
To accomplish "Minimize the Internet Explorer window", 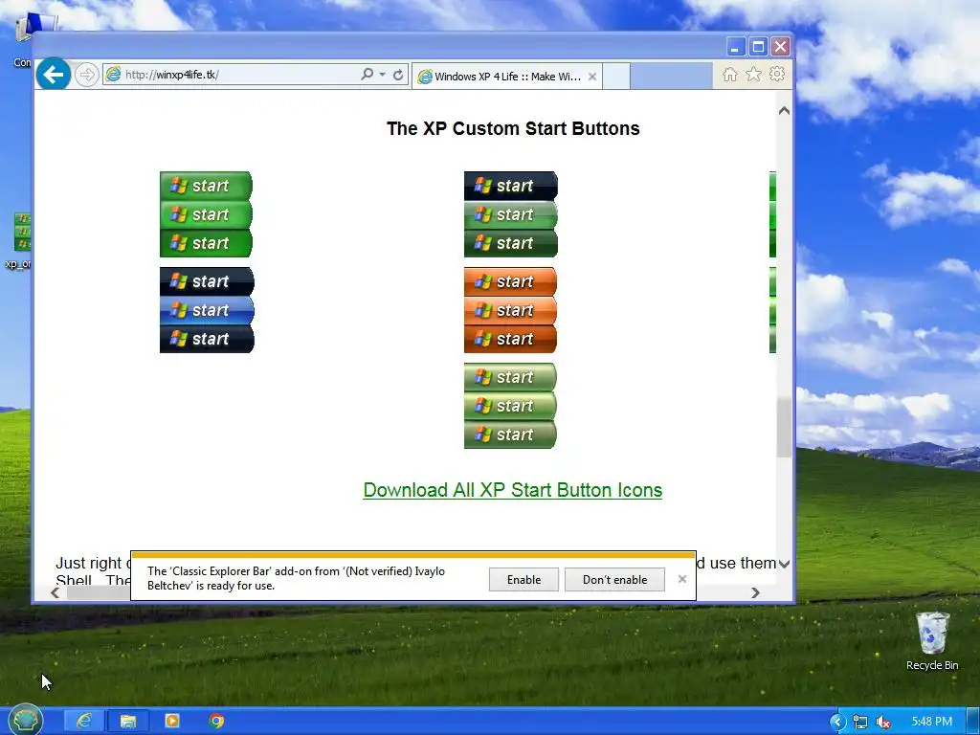I will [x=736, y=47].
